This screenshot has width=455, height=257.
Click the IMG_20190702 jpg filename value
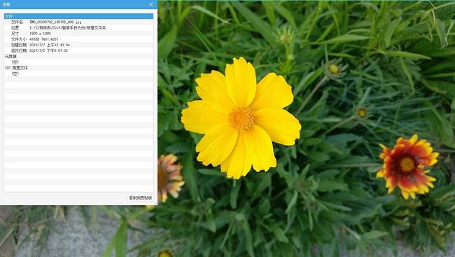tap(55, 22)
